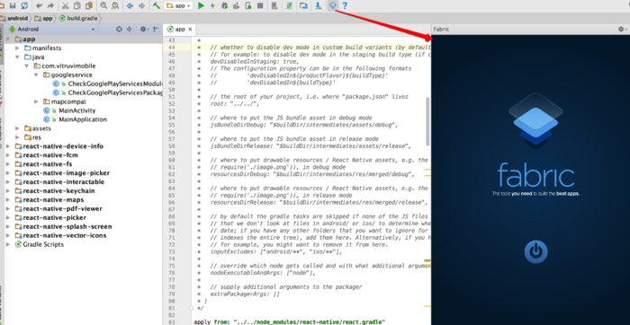Close the app editor tab
Screen dimensions: 630x325
point(191,30)
